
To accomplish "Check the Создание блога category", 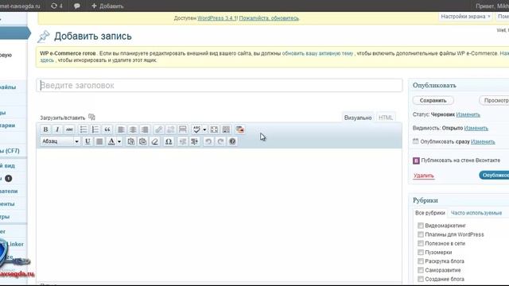I will [x=421, y=279].
